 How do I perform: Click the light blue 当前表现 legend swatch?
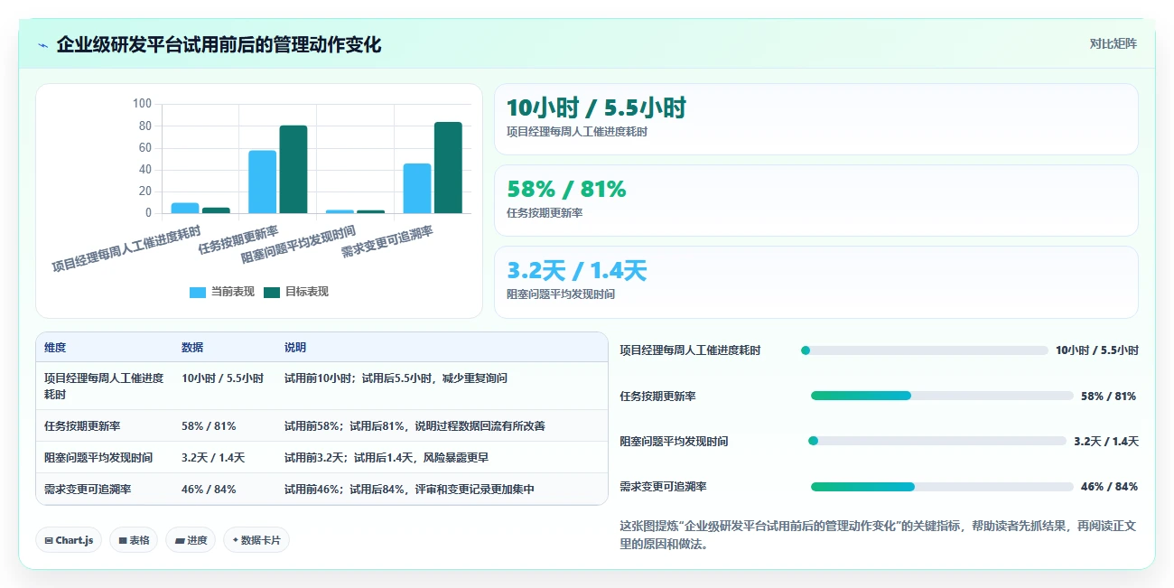(198, 292)
